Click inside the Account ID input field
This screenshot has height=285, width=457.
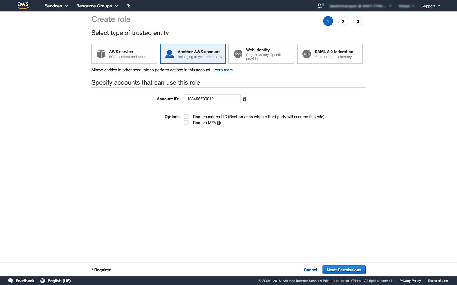[212, 99]
